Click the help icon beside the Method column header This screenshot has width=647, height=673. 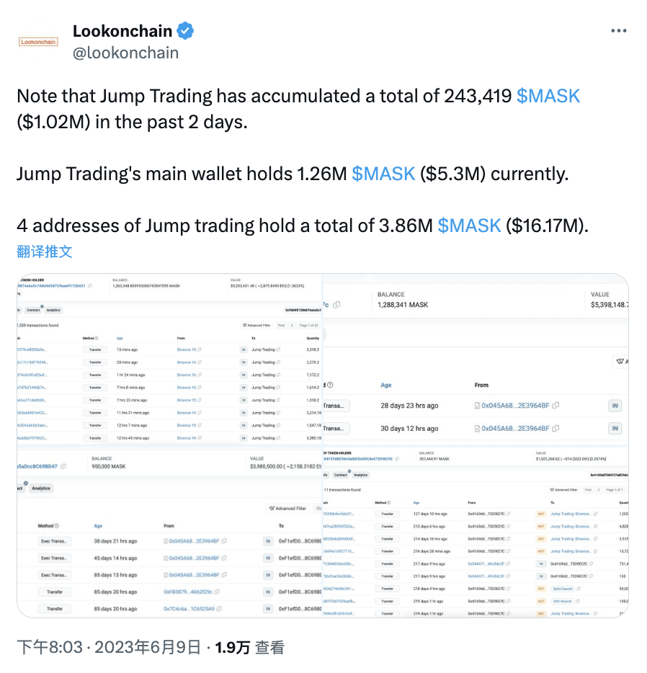[x=96, y=339]
